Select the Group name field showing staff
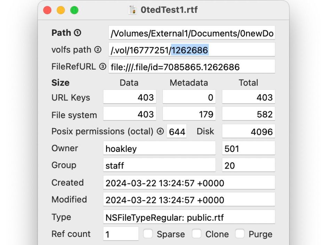This screenshot has width=327, height=245. pyautogui.click(x=159, y=165)
